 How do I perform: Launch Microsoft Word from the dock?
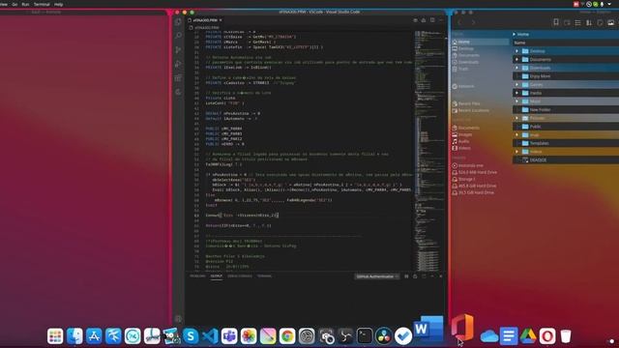coord(428,330)
